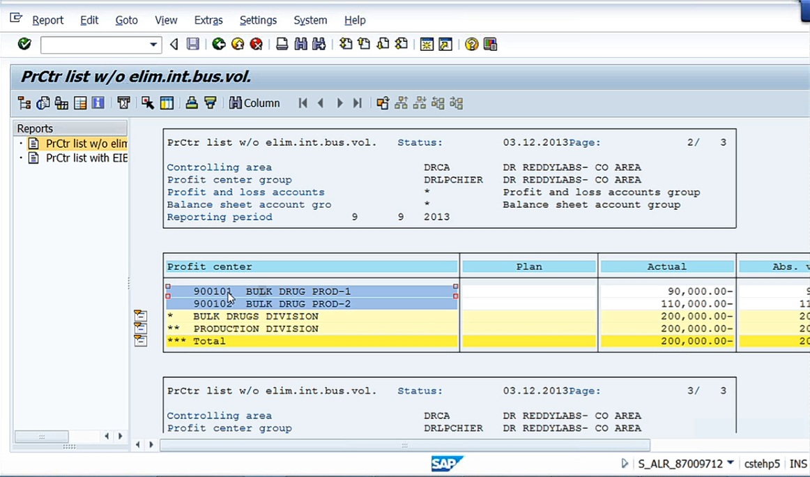Open the System menu
This screenshot has width=810, height=477.
310,20
